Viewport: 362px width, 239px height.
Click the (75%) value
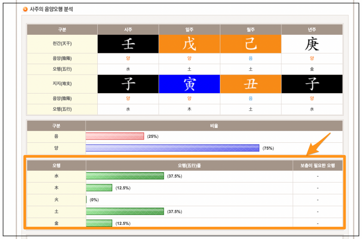pos(268,148)
